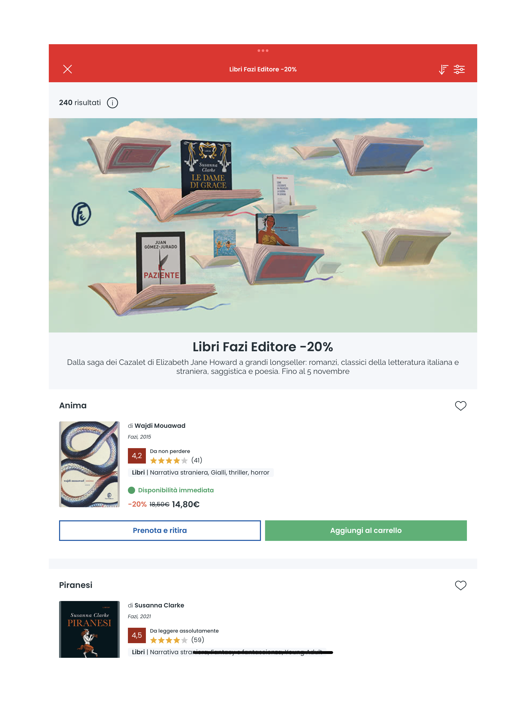The height and width of the screenshot is (702, 526).
Task: Open the Anima title link
Action: pyautogui.click(x=73, y=405)
